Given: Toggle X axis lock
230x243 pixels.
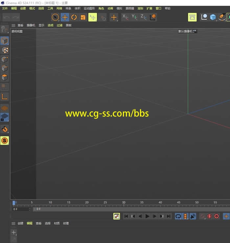Looking at the screenshot, I should coord(126,17).
